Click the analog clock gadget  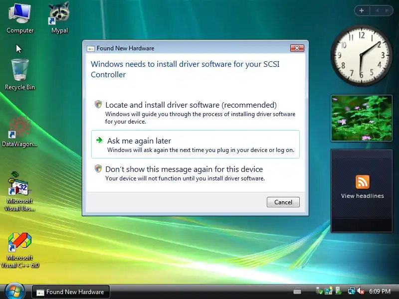[x=361, y=55]
